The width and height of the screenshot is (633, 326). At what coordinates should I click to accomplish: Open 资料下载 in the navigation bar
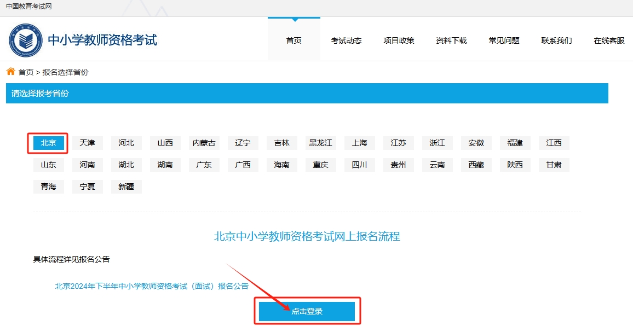451,40
